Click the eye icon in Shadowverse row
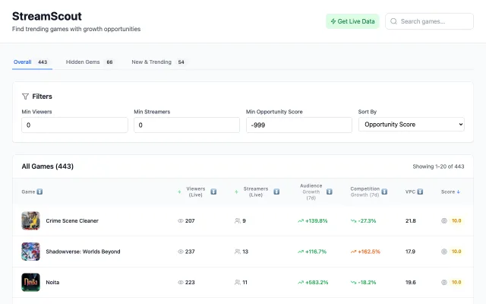486x304 pixels. [x=181, y=252]
